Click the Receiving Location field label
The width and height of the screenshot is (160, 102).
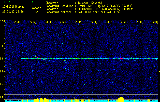(x=59, y=6)
